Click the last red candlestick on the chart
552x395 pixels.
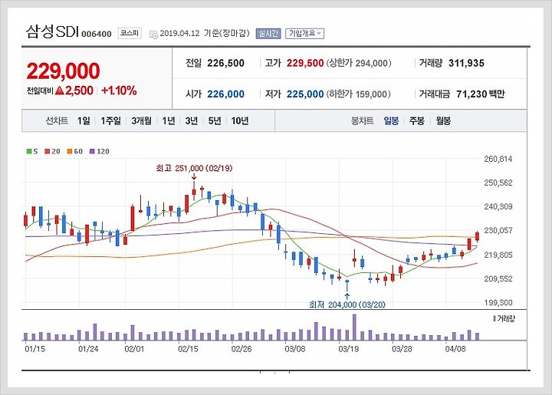tap(477, 236)
